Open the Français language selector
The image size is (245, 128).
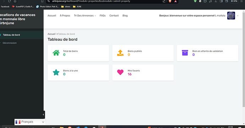coord(30,122)
